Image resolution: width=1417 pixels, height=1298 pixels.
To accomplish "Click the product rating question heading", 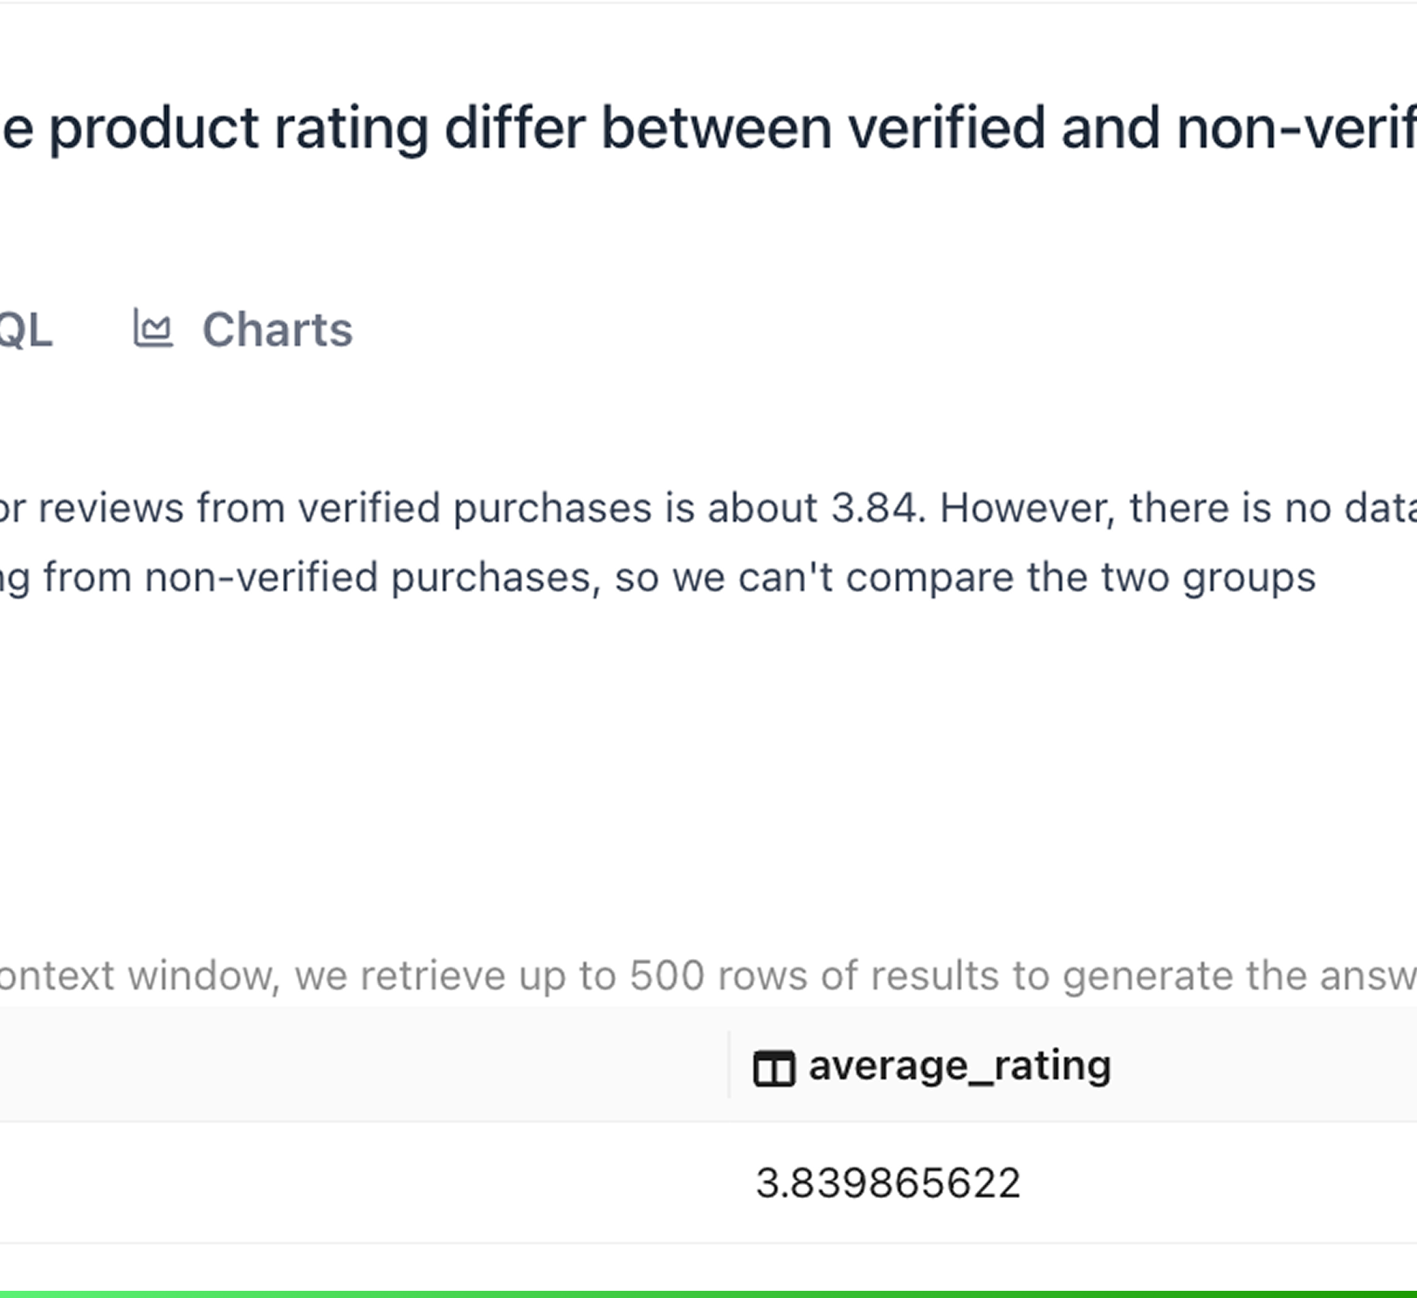I will pos(708,128).
